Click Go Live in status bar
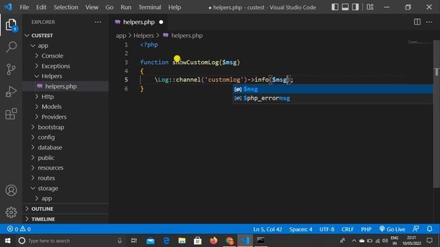Screen dimensions: 440x247 pyautogui.click(x=392, y=229)
